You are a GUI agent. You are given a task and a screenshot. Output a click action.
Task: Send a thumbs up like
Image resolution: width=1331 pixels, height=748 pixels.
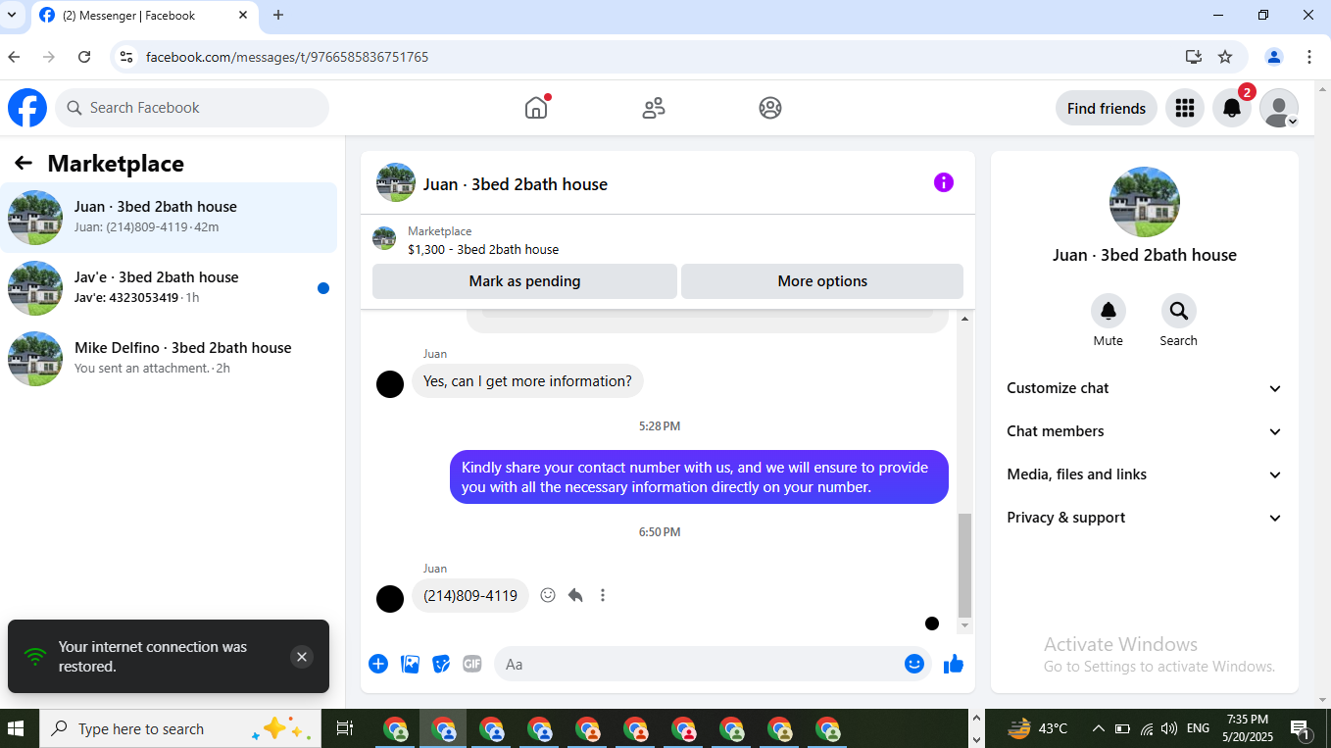954,664
